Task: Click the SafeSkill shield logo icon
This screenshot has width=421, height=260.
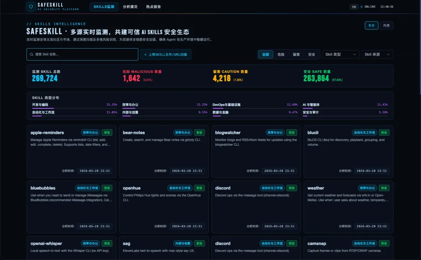Action: (x=31, y=7)
